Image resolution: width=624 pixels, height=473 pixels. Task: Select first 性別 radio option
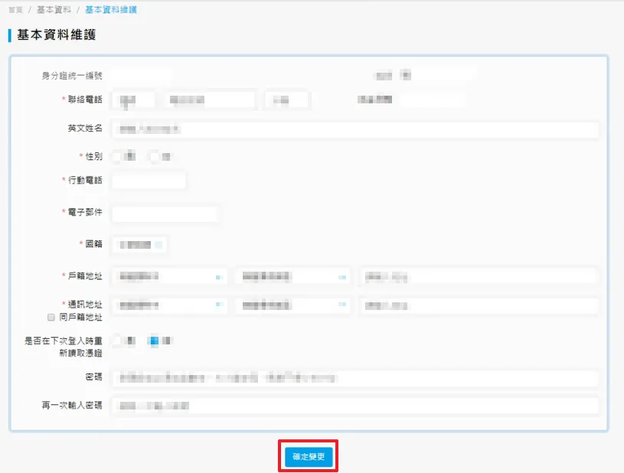116,156
